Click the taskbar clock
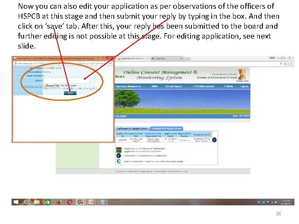The height and width of the screenshot is (224, 299). tap(286, 202)
